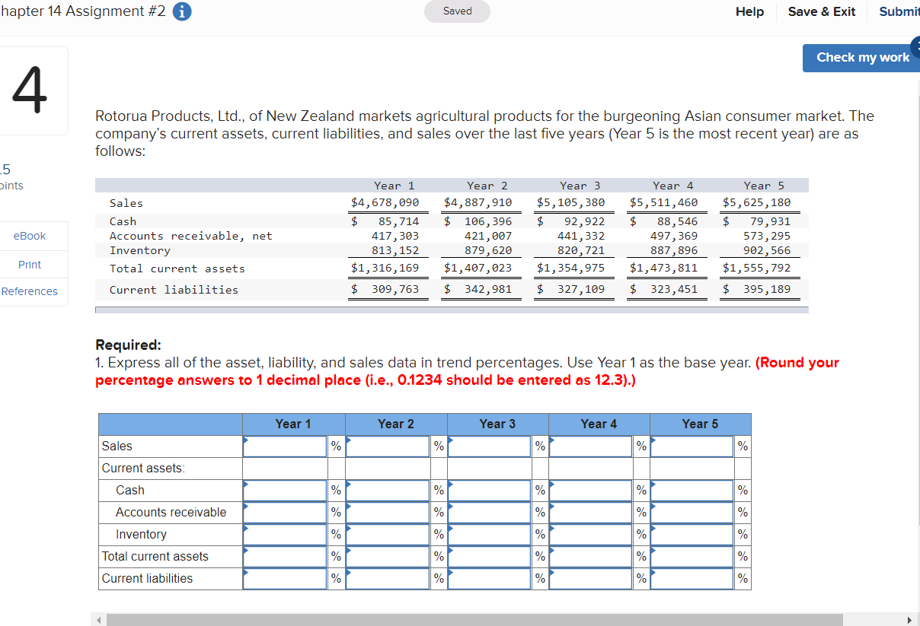
Task: Click the circular badge beside Check my work
Action: click(915, 47)
